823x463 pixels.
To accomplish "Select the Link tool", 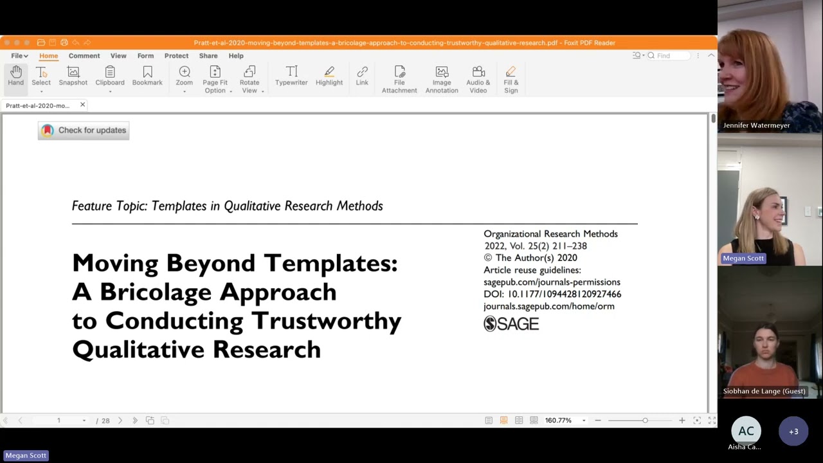I will [x=362, y=76].
